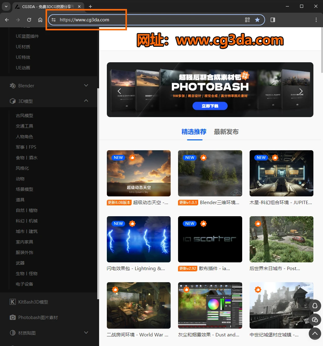
Task: Open ia scatter 散布插件 thumbnail
Action: click(210, 239)
